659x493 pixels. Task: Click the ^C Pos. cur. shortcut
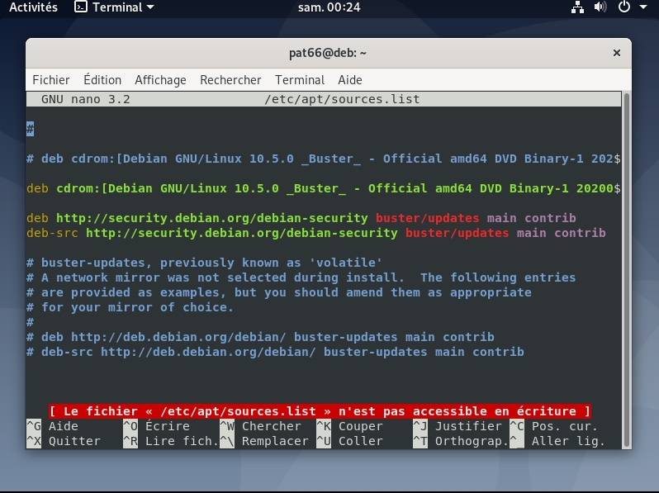pyautogui.click(x=553, y=426)
